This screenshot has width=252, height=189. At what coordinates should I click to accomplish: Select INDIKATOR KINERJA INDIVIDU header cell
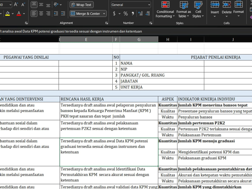click(x=215, y=99)
